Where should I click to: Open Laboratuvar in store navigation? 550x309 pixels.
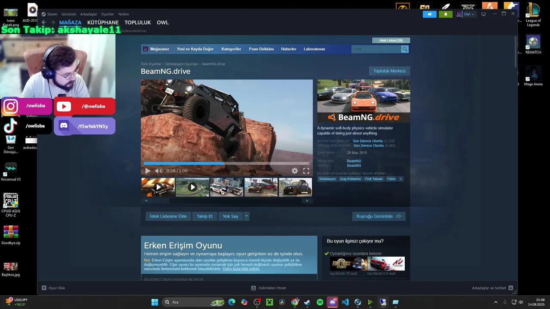tap(315, 49)
